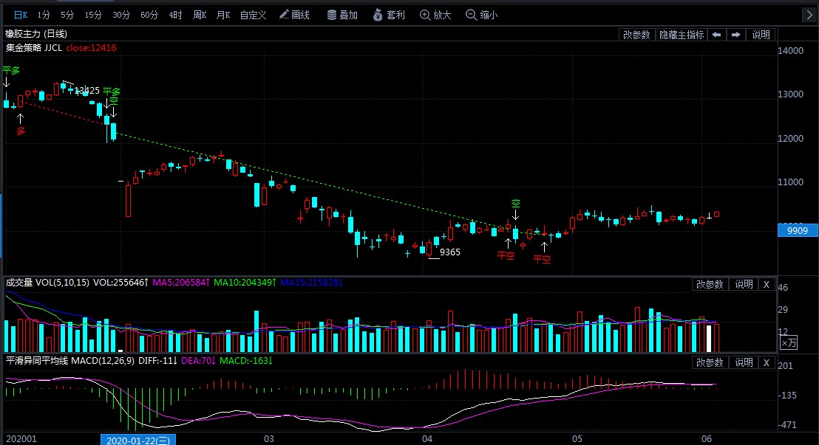Zoom in with the 放大 magnifier

[x=435, y=15]
